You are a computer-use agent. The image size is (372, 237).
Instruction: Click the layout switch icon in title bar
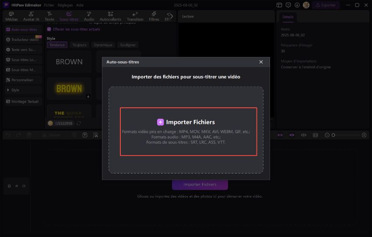pos(280,5)
